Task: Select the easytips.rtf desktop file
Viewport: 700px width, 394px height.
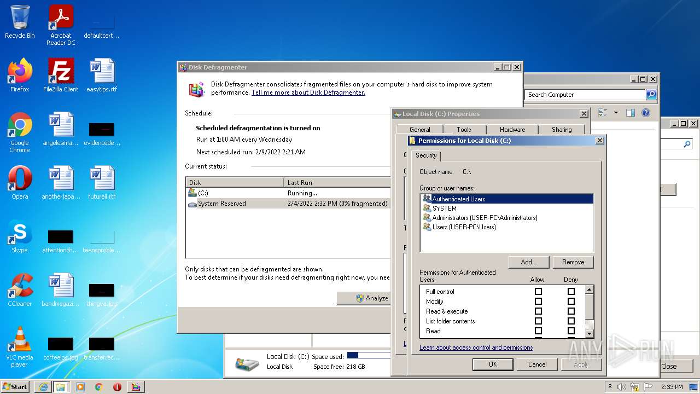Action: point(102,76)
